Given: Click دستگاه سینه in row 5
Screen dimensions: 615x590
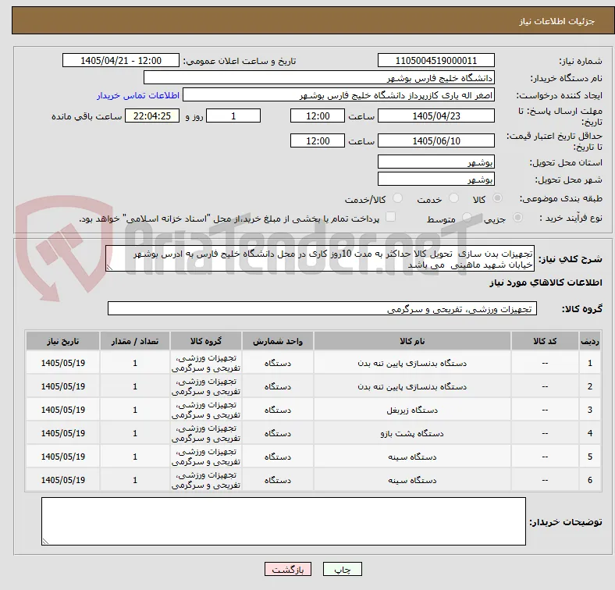Looking at the screenshot, I should pyautogui.click(x=412, y=457).
